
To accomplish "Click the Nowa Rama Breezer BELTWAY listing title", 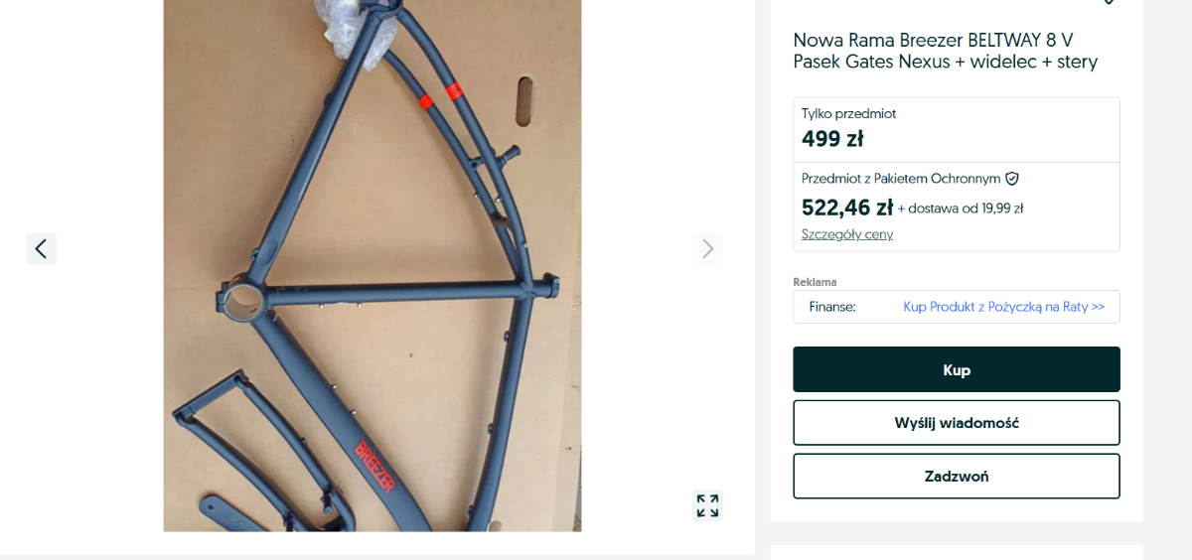I will pyautogui.click(x=946, y=51).
